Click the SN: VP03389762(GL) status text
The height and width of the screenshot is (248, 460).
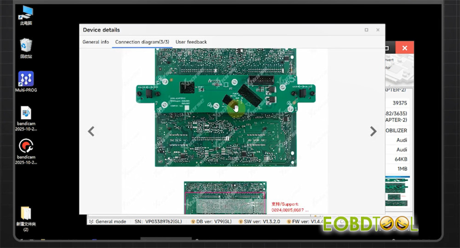(158, 222)
